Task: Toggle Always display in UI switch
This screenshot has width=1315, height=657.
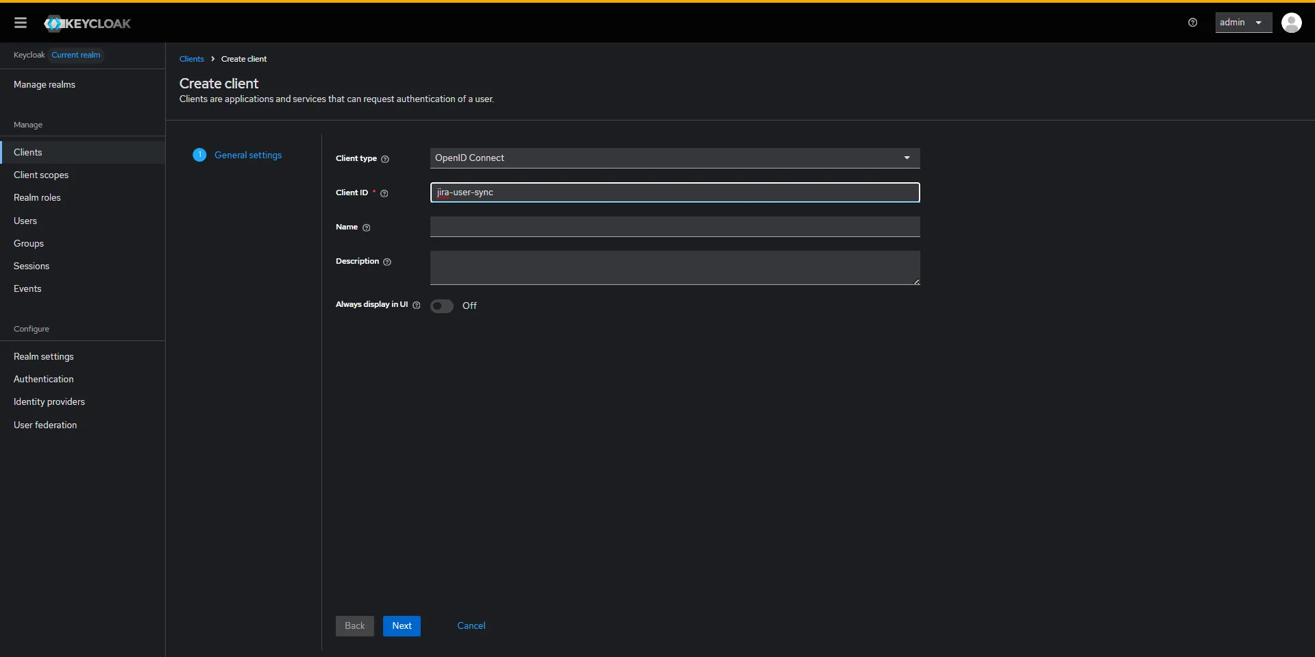Action: [x=442, y=306]
